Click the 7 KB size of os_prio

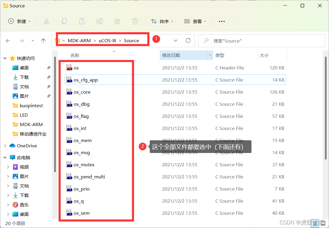279,189
